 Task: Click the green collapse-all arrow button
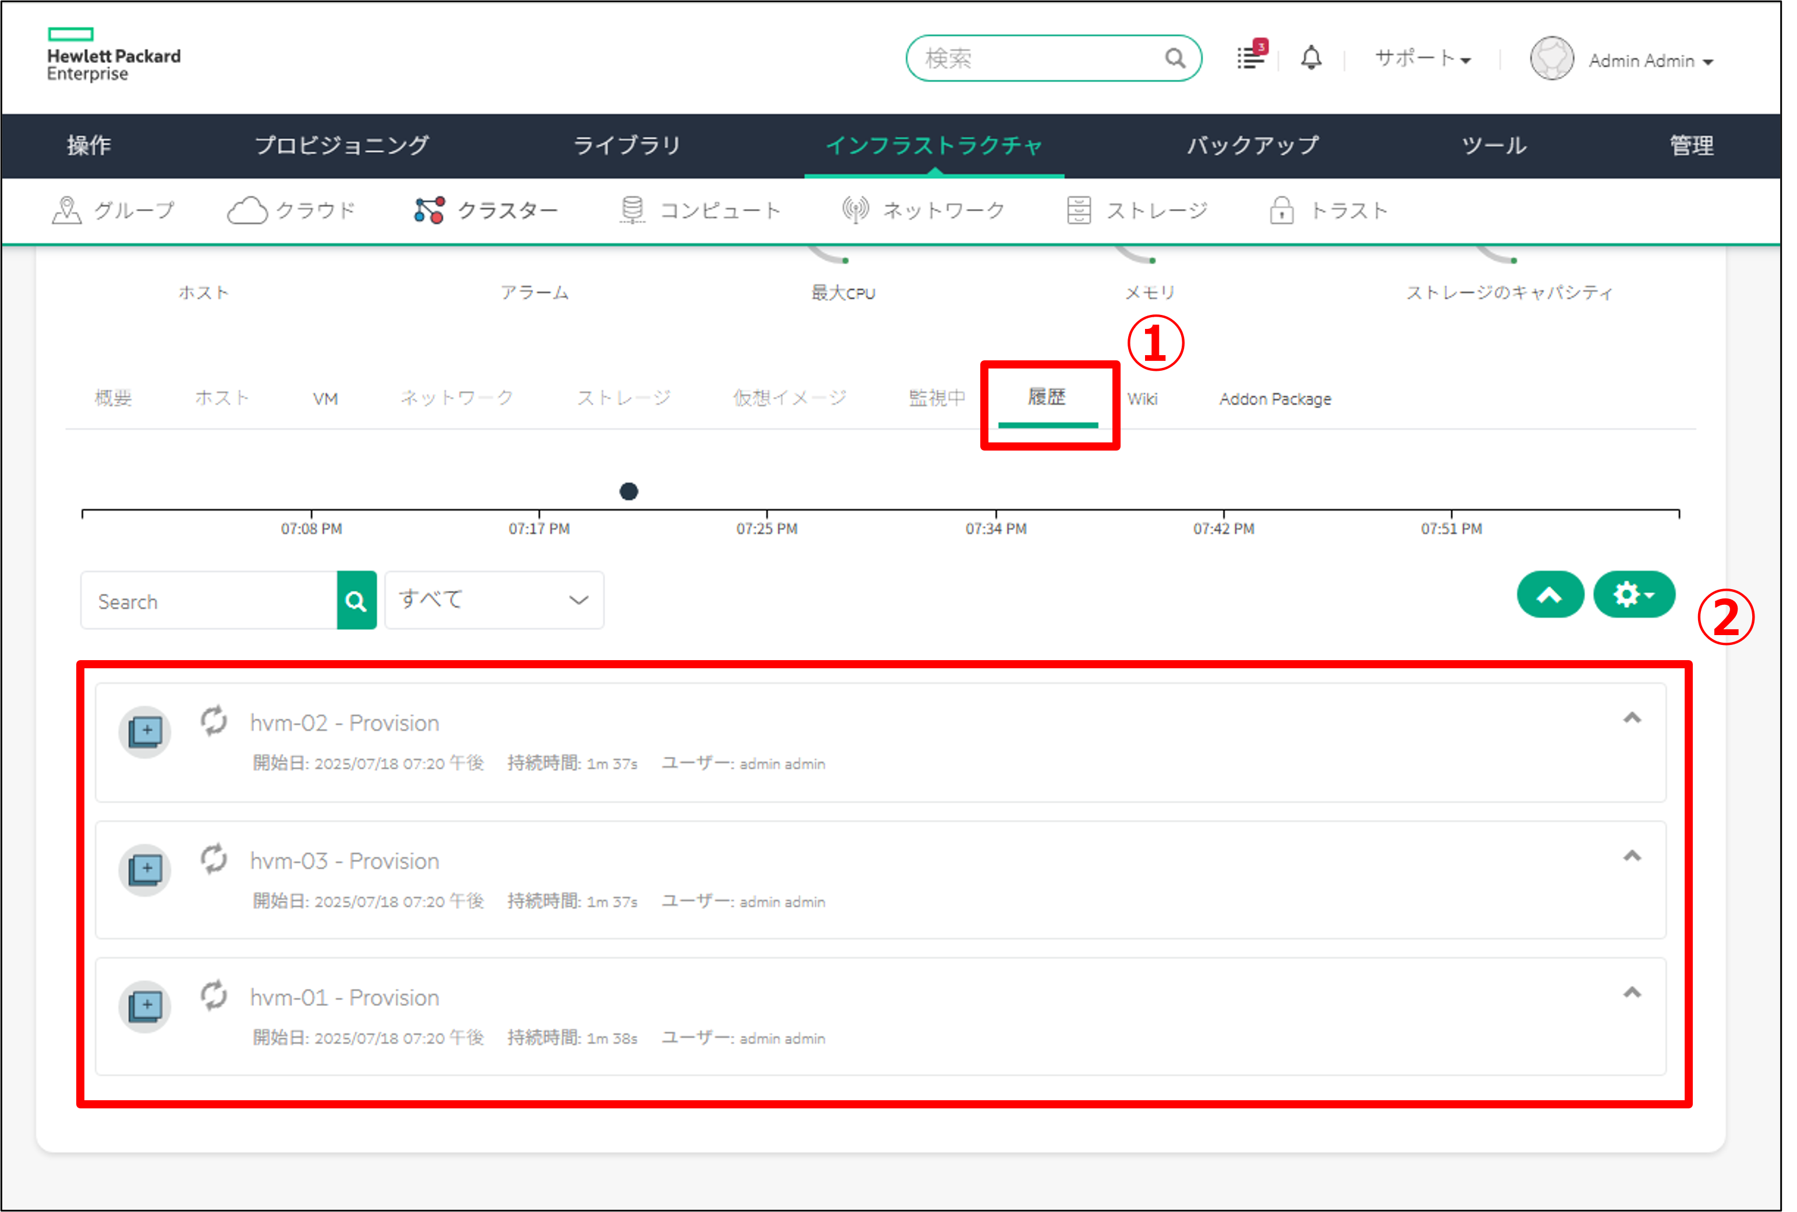coord(1550,594)
